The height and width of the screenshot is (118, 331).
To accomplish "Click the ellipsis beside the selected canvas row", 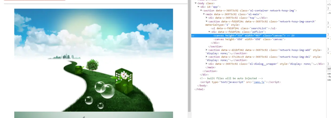I will [193, 36].
